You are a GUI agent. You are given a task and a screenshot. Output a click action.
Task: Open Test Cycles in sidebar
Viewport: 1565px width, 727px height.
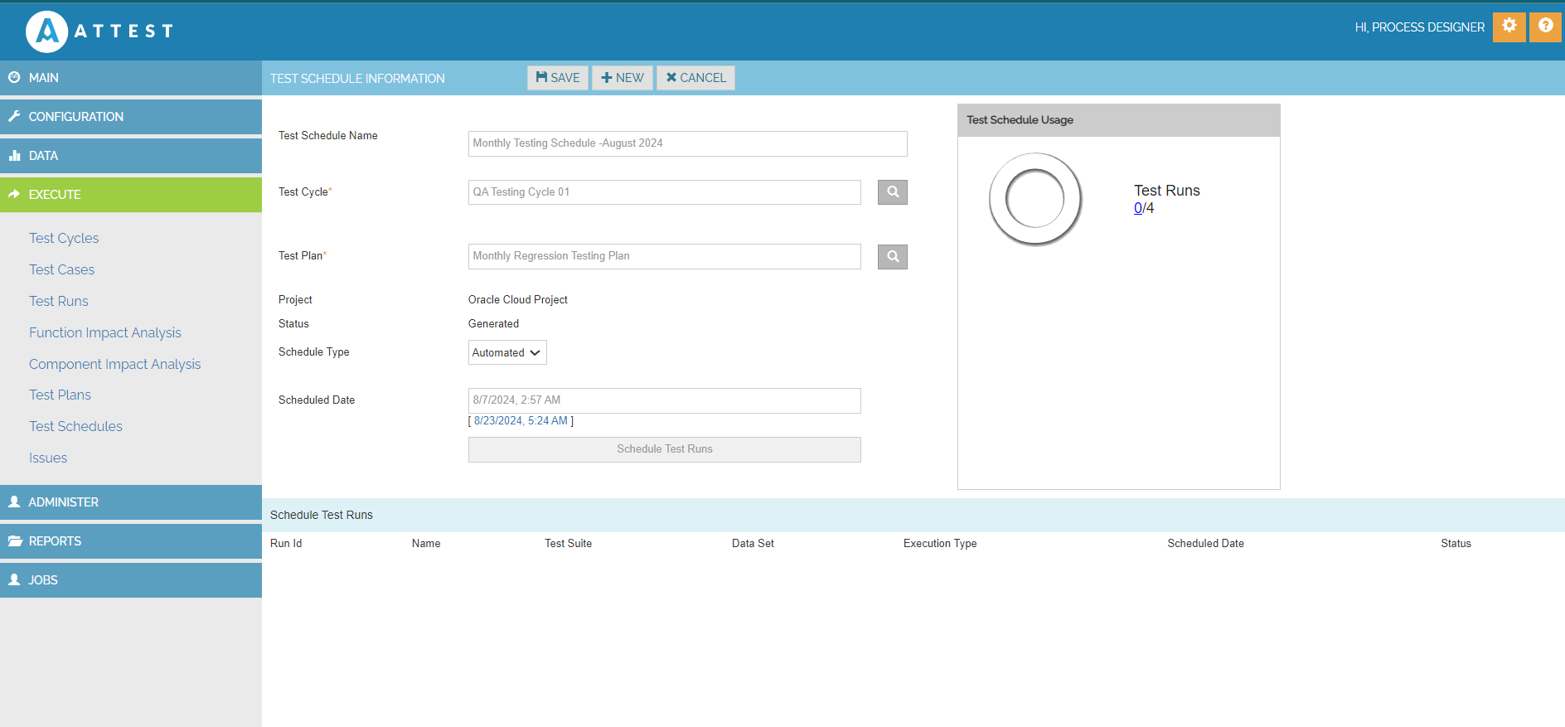64,238
